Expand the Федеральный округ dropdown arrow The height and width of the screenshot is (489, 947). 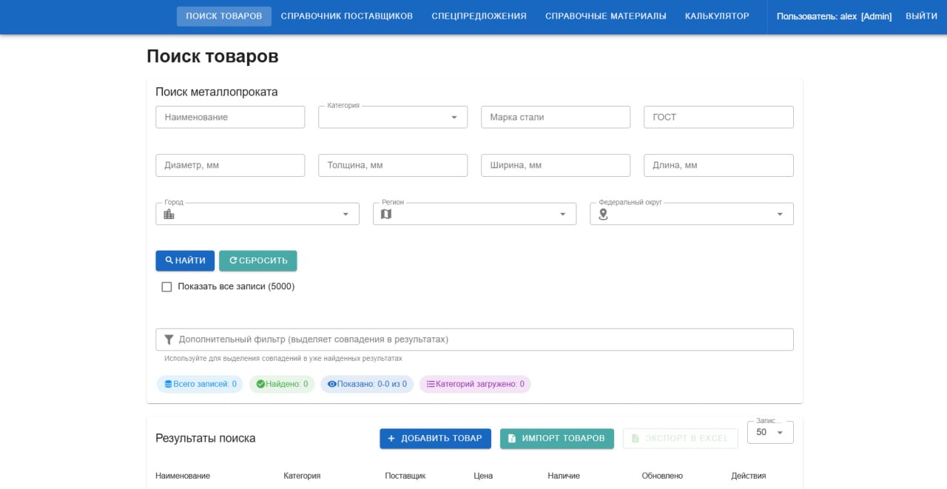[x=780, y=214]
